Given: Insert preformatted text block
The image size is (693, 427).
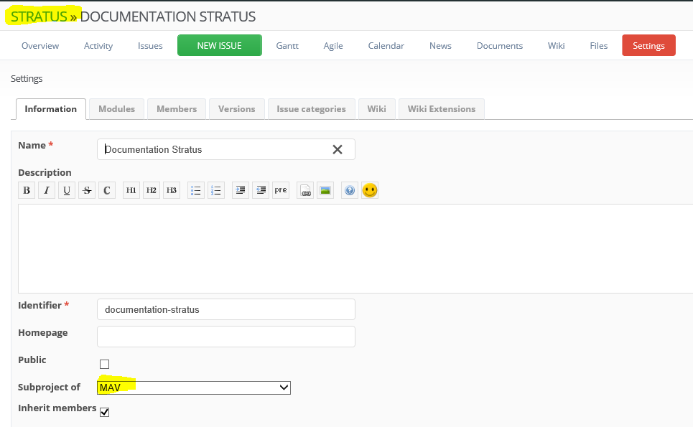Looking at the screenshot, I should (x=281, y=190).
